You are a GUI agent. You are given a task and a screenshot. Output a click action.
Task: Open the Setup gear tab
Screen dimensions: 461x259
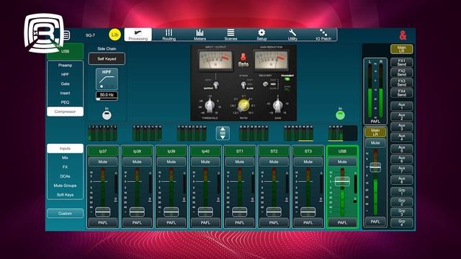coord(261,35)
